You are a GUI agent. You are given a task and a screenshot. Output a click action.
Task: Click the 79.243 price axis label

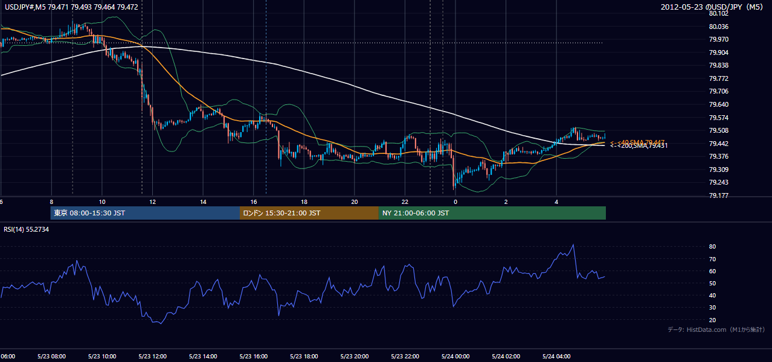pos(718,183)
